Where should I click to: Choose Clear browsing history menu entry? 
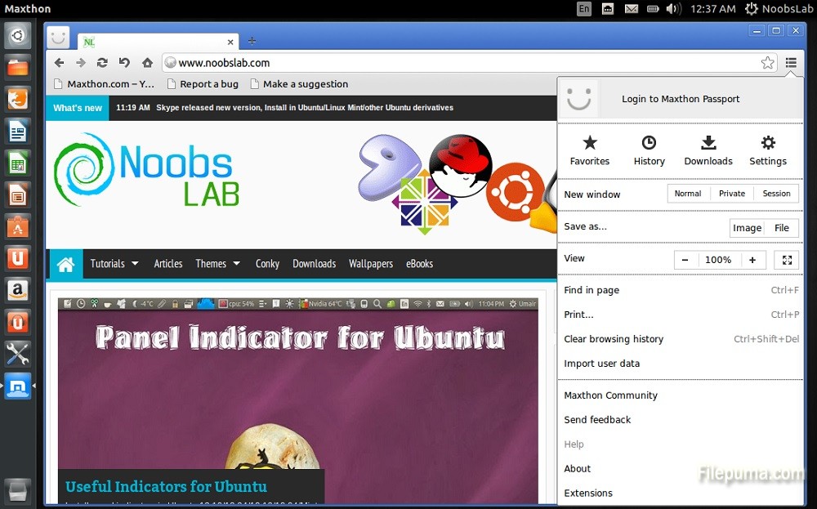coord(614,339)
